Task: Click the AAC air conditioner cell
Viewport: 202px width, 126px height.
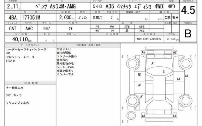Action: tap(28, 28)
